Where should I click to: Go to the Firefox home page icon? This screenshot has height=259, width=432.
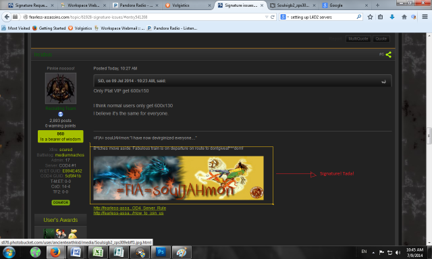[404, 17]
